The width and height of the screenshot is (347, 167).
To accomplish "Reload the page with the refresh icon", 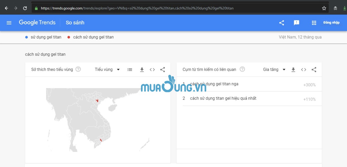I will (25, 8).
